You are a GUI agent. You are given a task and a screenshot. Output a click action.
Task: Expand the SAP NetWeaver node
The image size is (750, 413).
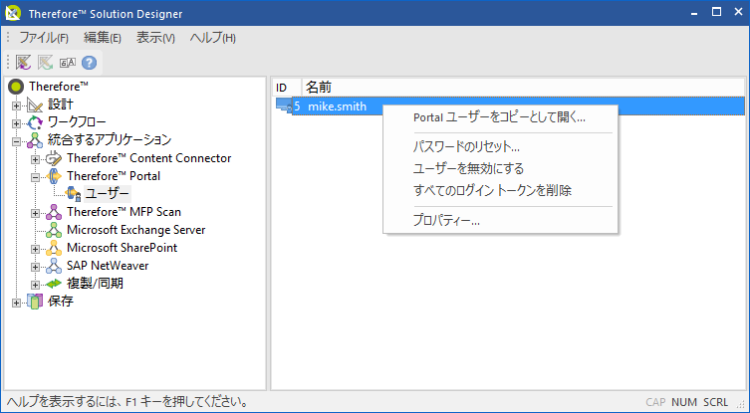click(36, 267)
